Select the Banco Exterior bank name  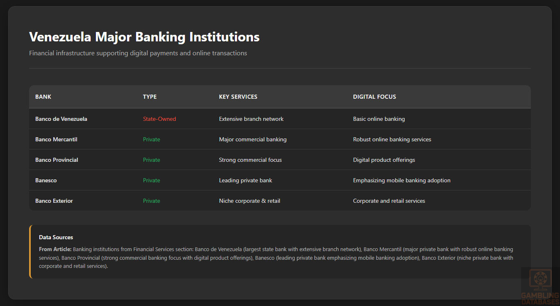pyautogui.click(x=54, y=201)
